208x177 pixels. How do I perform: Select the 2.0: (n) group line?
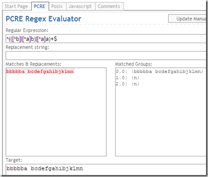pyautogui.click(x=127, y=84)
